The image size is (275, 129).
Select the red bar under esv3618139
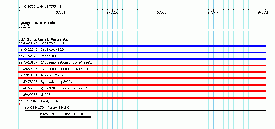point(142,65)
